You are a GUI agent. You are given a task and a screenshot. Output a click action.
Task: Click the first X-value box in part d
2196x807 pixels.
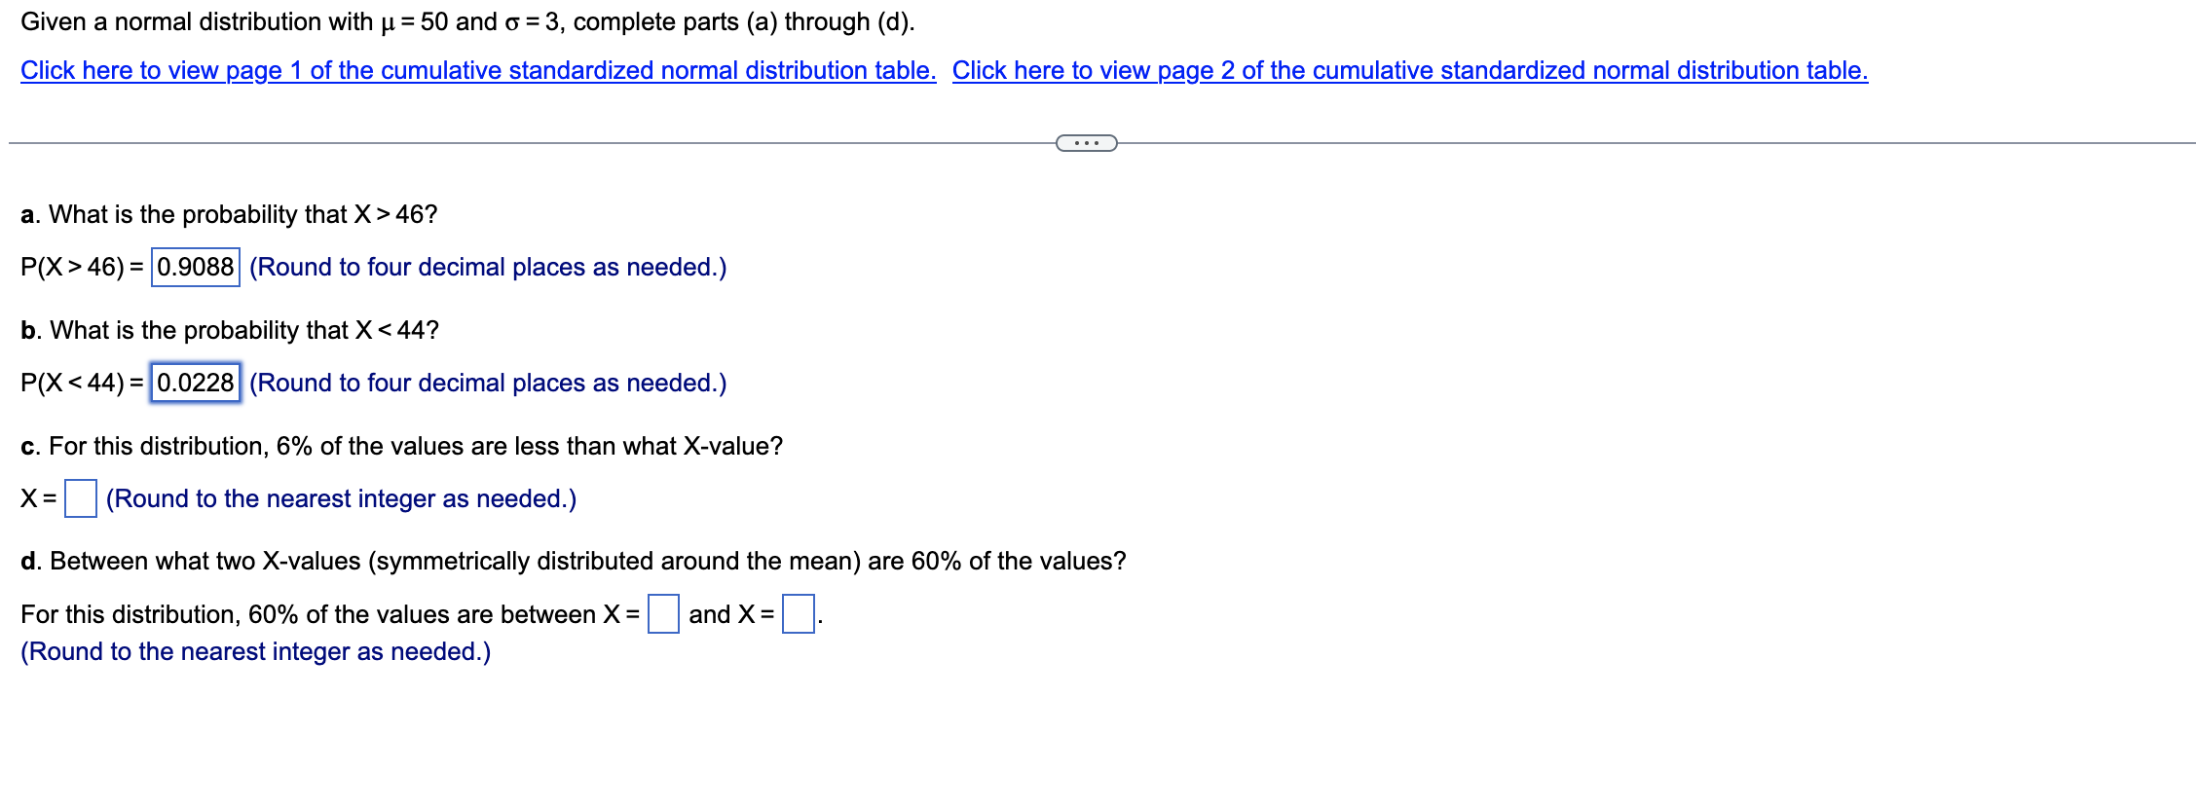click(x=663, y=612)
